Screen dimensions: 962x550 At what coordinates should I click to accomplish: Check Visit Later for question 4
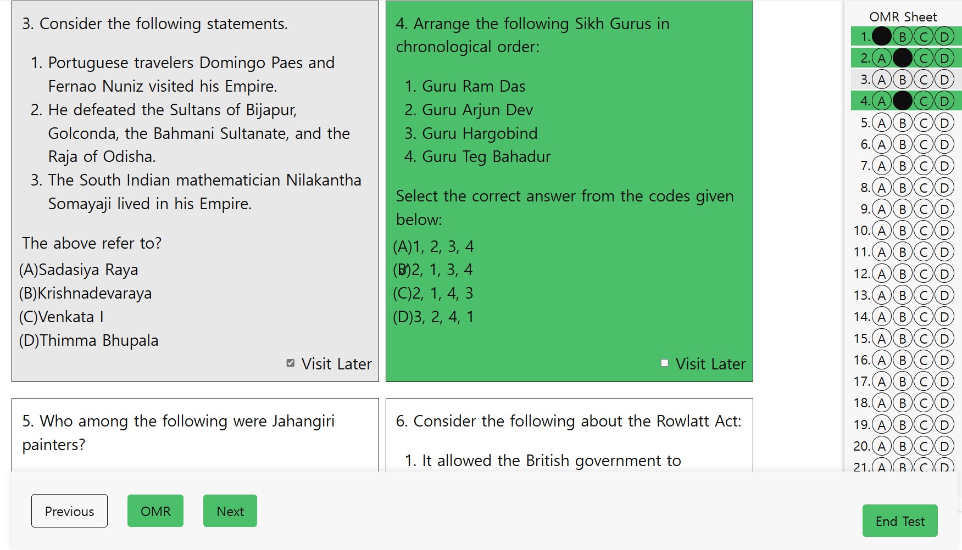(665, 363)
